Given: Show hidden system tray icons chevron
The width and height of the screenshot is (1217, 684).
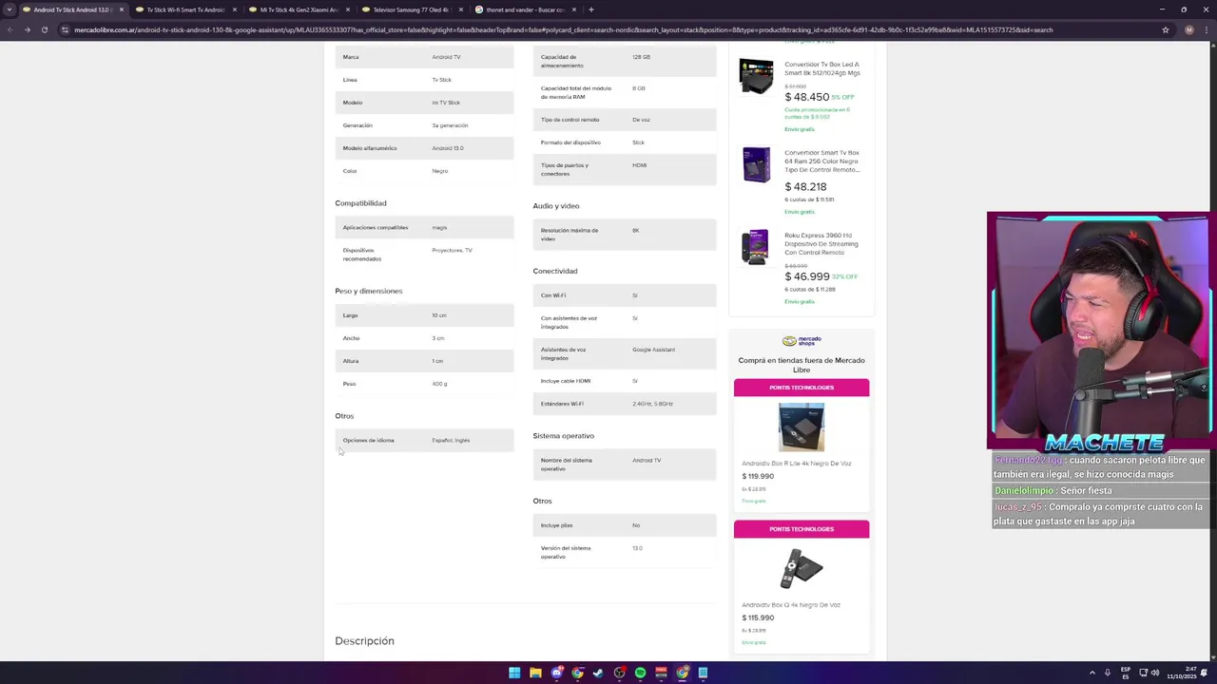Looking at the screenshot, I should point(1091,673).
